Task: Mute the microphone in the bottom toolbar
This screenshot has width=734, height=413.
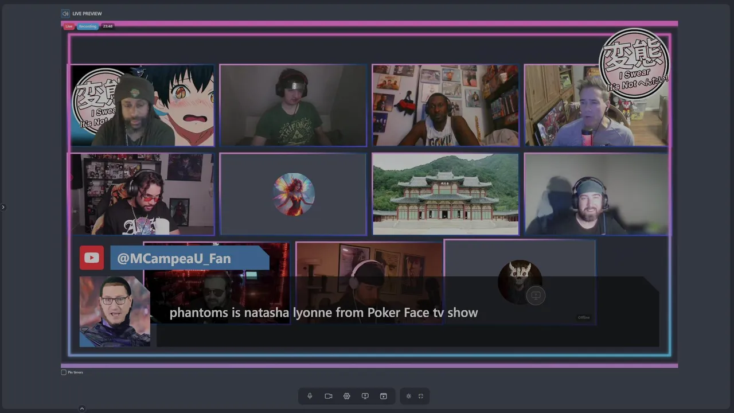Action: (x=310, y=396)
